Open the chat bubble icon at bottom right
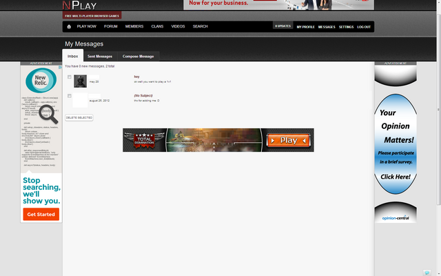Image resolution: width=441 pixels, height=276 pixels. click(x=427, y=273)
